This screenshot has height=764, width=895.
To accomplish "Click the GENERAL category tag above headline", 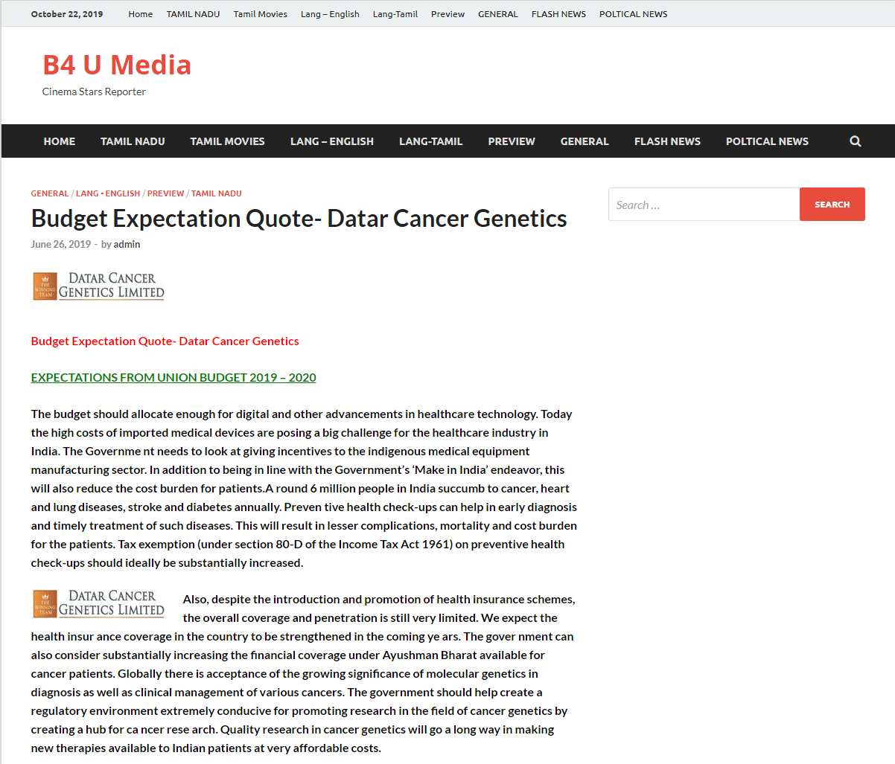I will (x=50, y=193).
